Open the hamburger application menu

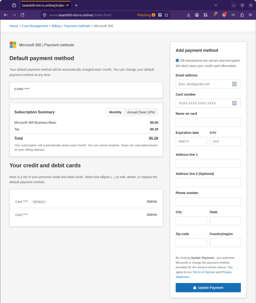click(250, 15)
